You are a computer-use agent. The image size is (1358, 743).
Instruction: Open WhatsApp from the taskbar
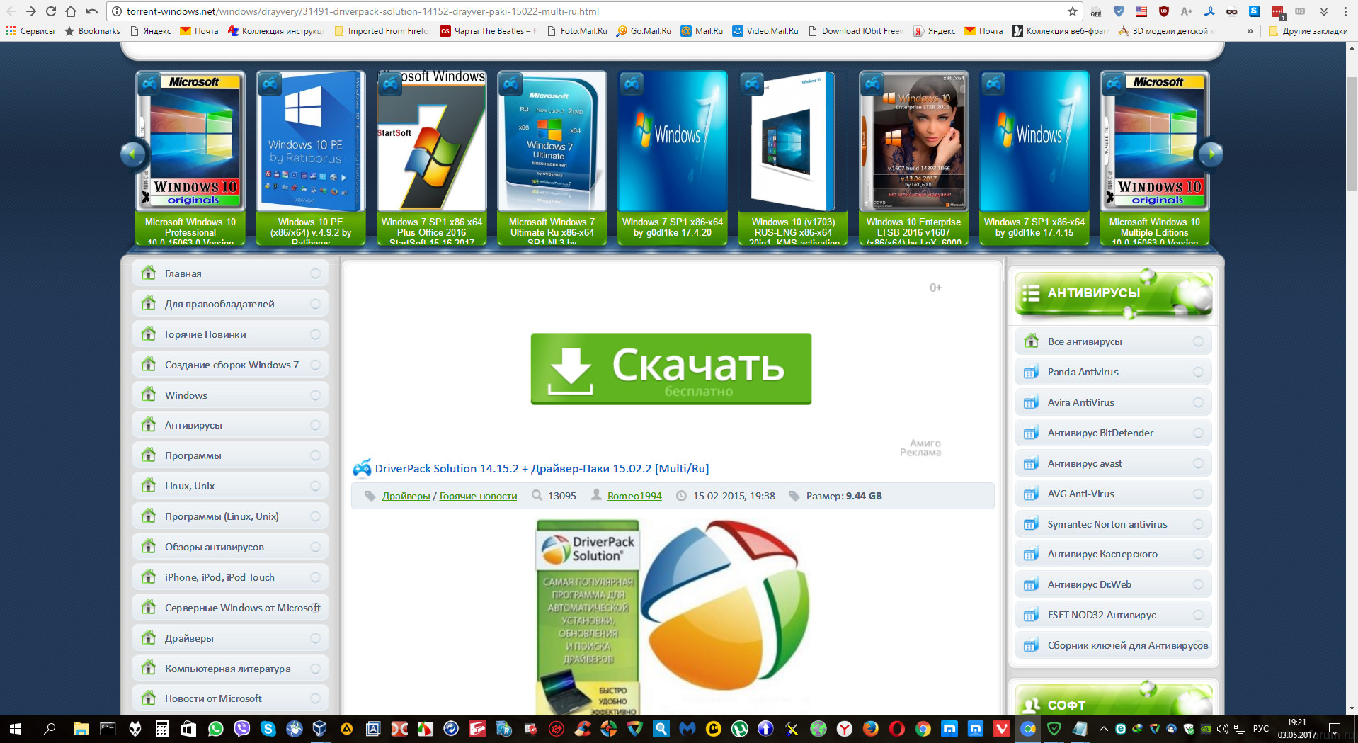(215, 729)
